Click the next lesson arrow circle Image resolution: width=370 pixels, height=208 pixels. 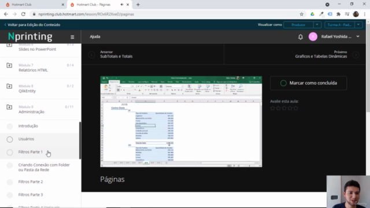356,55
